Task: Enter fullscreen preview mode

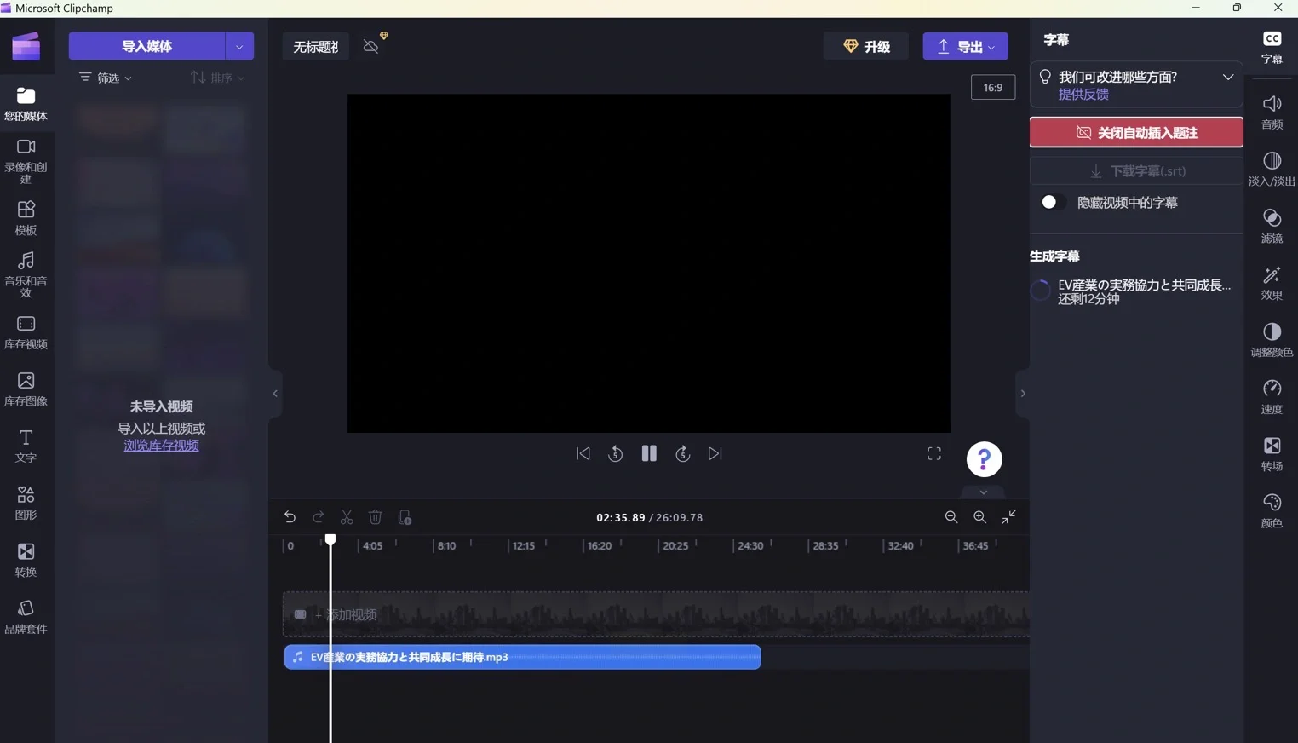Action: click(x=934, y=454)
